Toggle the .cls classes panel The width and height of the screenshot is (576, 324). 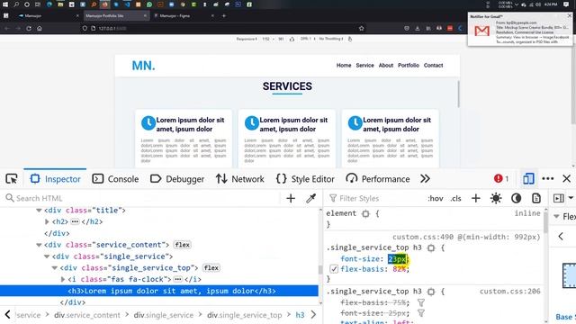[x=456, y=198]
